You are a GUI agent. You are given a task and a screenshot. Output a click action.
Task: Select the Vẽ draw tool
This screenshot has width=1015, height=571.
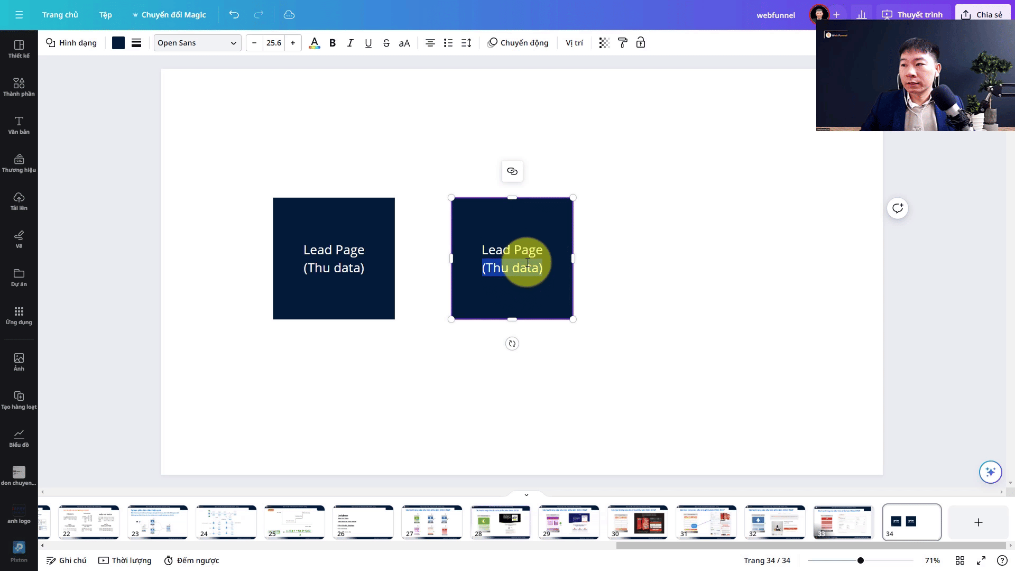coord(19,239)
